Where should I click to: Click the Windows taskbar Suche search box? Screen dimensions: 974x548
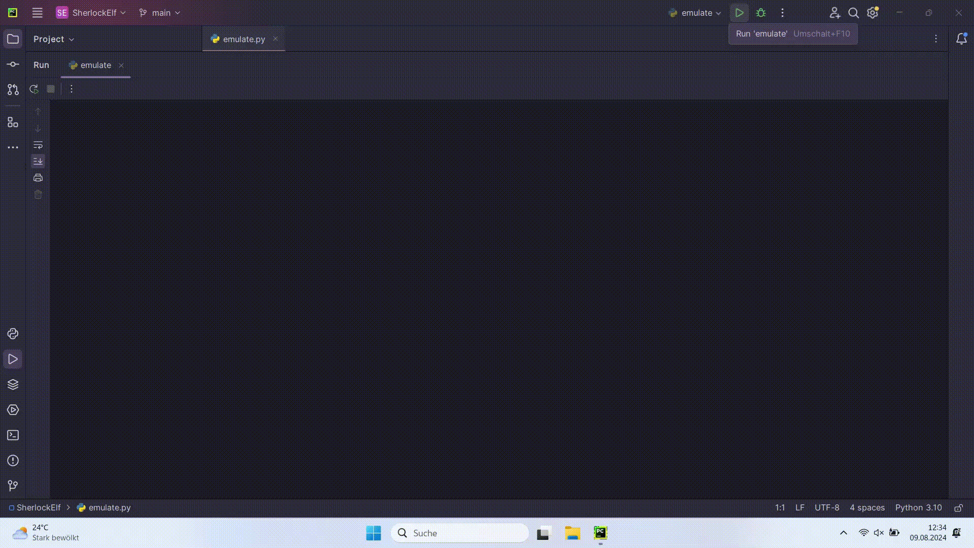pos(459,533)
